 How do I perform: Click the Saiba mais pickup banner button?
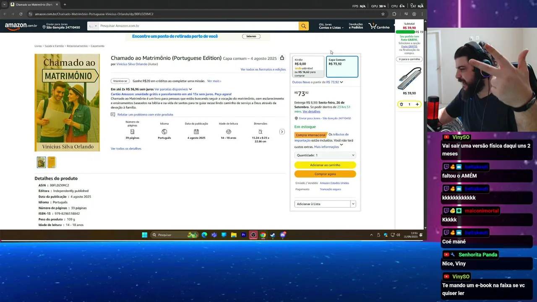[x=251, y=36]
